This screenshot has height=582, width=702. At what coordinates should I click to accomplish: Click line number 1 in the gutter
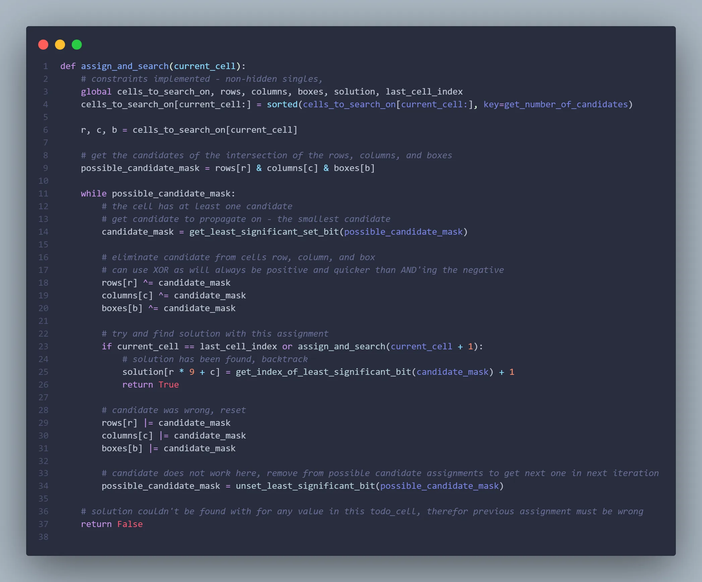(x=46, y=66)
